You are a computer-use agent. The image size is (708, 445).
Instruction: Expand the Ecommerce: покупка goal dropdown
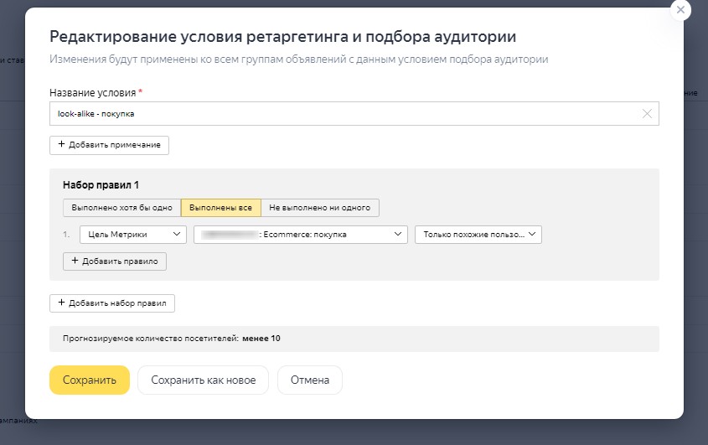(x=301, y=235)
